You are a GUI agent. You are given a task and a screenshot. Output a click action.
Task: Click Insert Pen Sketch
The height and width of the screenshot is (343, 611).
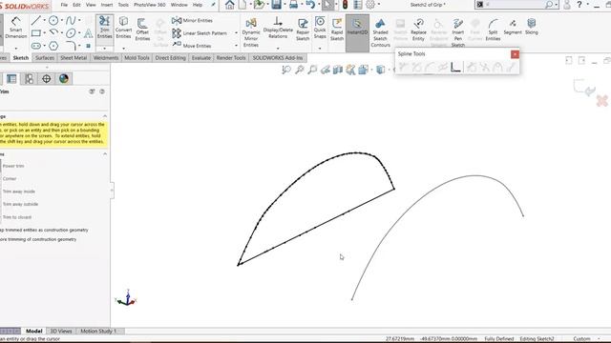pyautogui.click(x=458, y=32)
